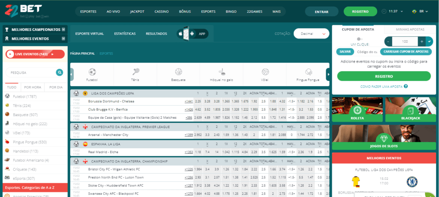Click the search magnifier icon

pyautogui.click(x=59, y=72)
